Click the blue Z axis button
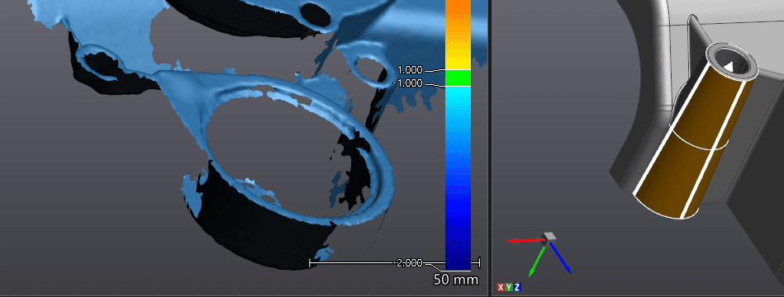Screen dimensions: 784x297 (x=517, y=287)
